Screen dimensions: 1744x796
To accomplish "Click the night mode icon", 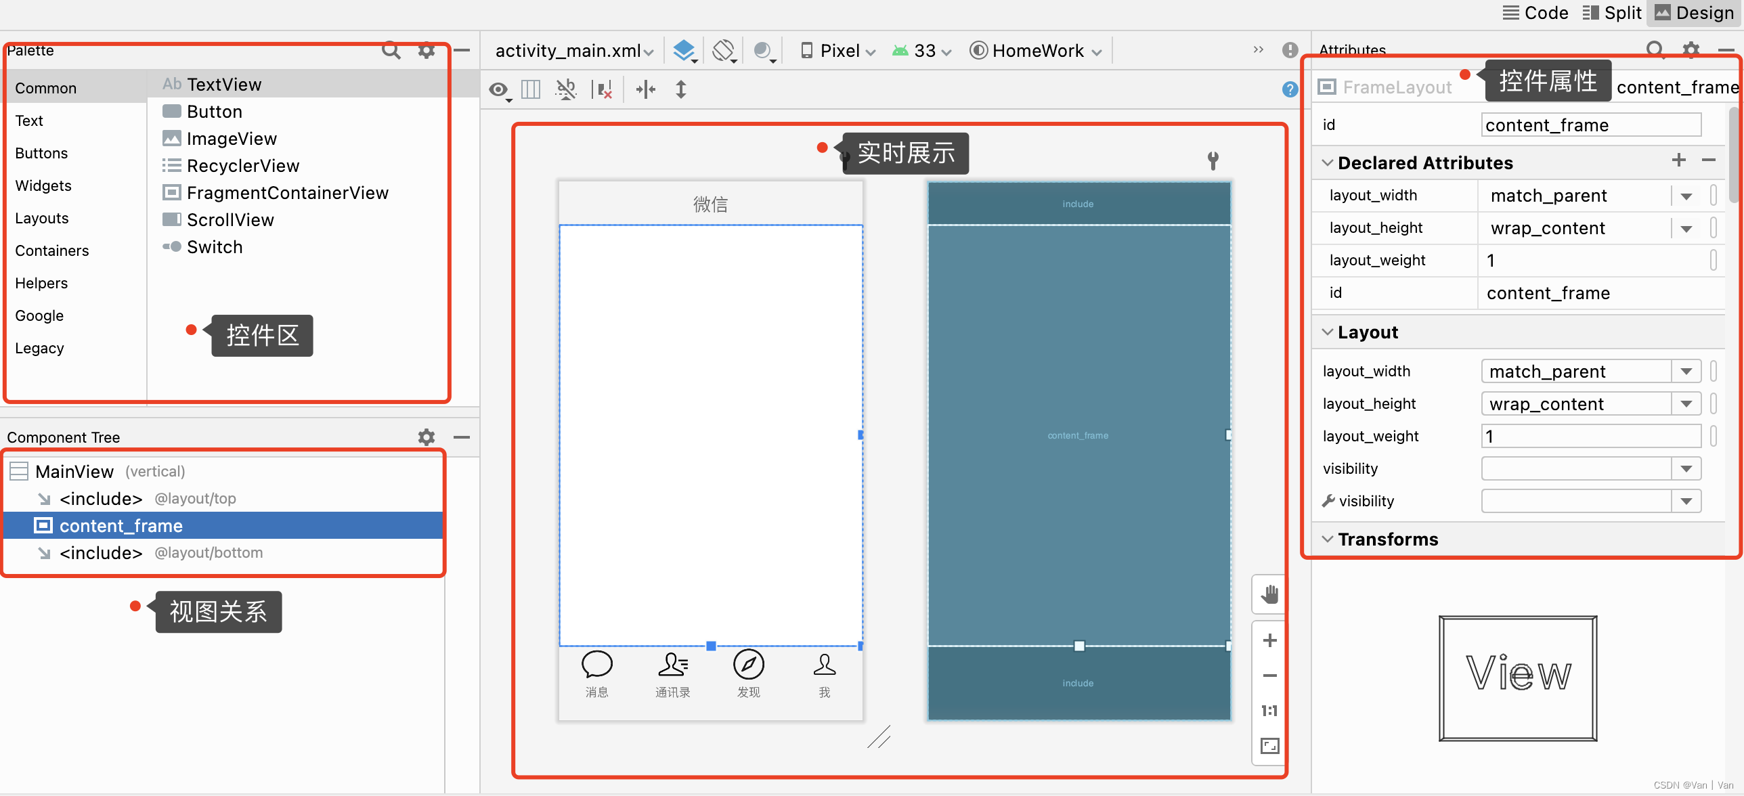I will [762, 51].
